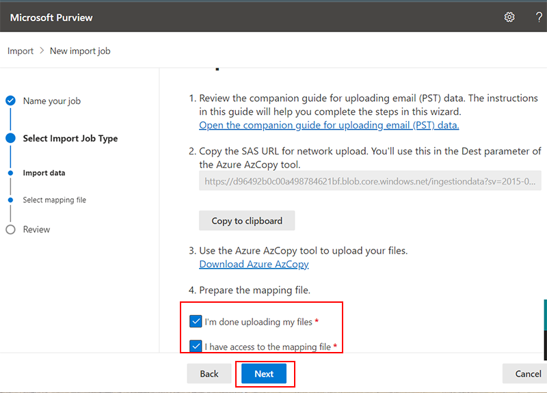547x393 pixels.
Task: Click the Select Import Job Type step circle
Action: 10,138
